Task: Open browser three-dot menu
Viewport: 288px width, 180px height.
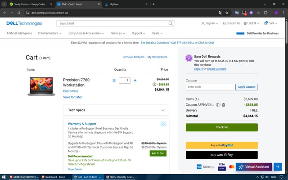Action: [x=283, y=13]
